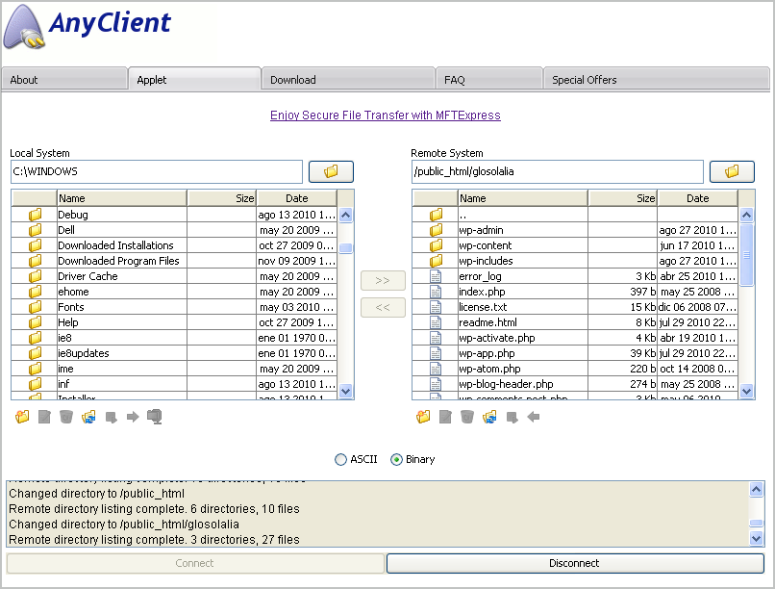The image size is (775, 589).
Task: Click the Disconnect button
Action: (574, 563)
